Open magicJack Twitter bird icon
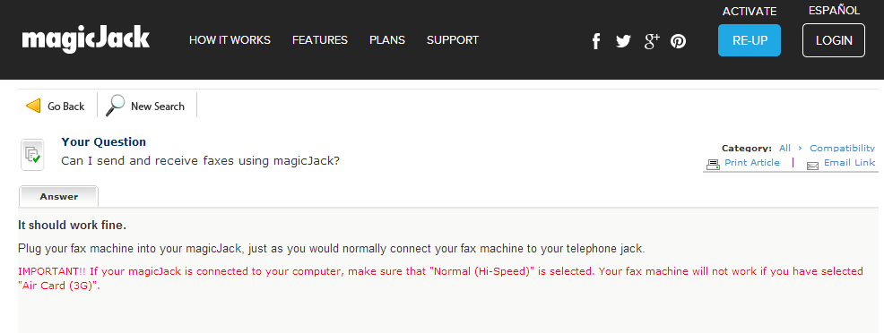The image size is (884, 333). 623,41
